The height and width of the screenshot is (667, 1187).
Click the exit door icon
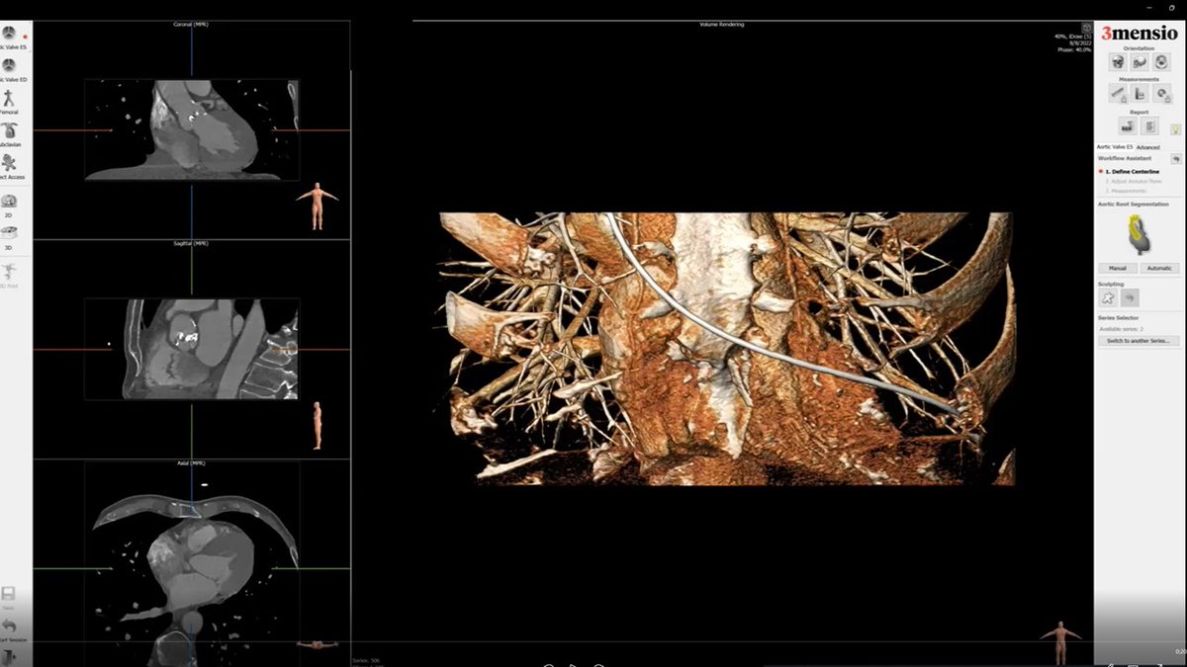coord(8,656)
